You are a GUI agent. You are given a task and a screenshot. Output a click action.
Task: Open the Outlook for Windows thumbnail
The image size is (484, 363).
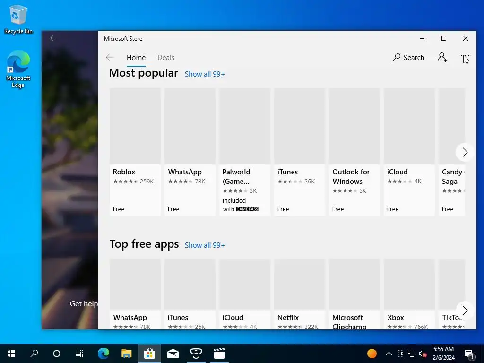[354, 126]
